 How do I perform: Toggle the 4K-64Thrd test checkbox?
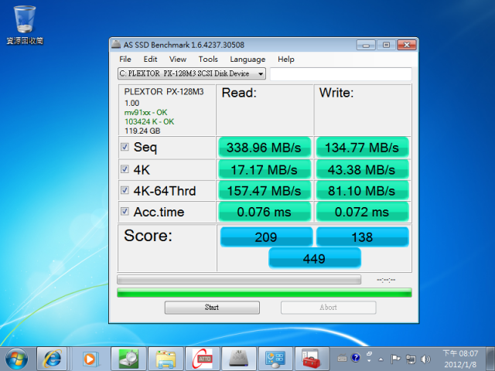tap(125, 190)
